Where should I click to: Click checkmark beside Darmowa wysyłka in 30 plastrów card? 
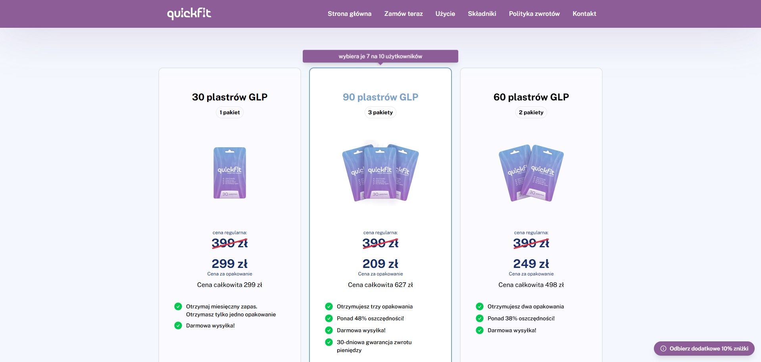178,325
